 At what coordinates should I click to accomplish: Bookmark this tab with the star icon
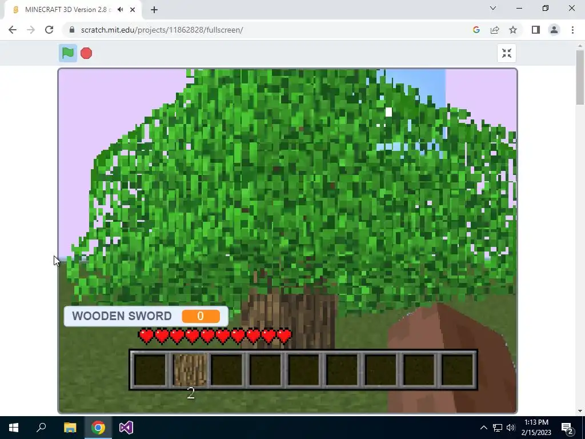click(513, 30)
